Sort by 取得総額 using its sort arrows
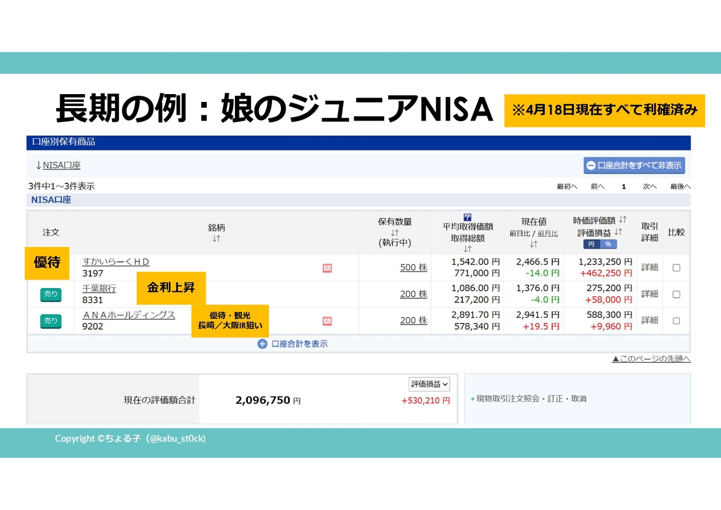This screenshot has width=721, height=510. click(x=468, y=249)
